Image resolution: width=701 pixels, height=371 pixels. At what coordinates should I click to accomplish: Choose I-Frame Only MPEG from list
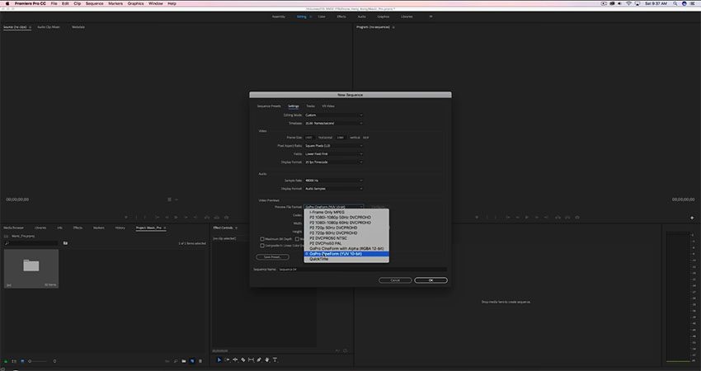click(346, 213)
